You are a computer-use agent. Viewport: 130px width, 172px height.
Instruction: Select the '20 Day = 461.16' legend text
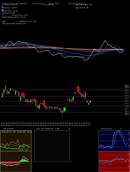(x=10, y=5)
